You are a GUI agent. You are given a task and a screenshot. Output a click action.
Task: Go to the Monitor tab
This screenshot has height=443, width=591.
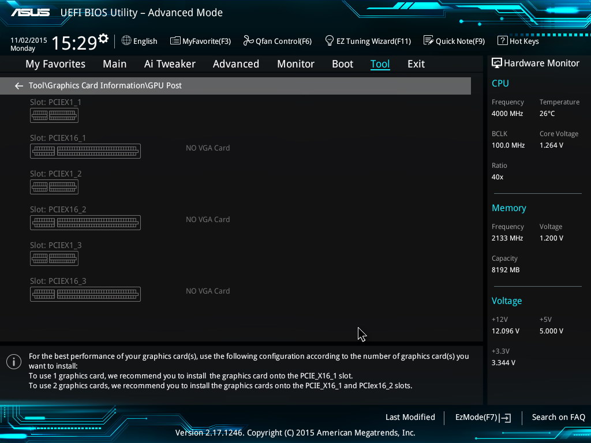(x=295, y=64)
